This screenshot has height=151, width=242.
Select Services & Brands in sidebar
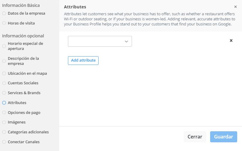24,93
